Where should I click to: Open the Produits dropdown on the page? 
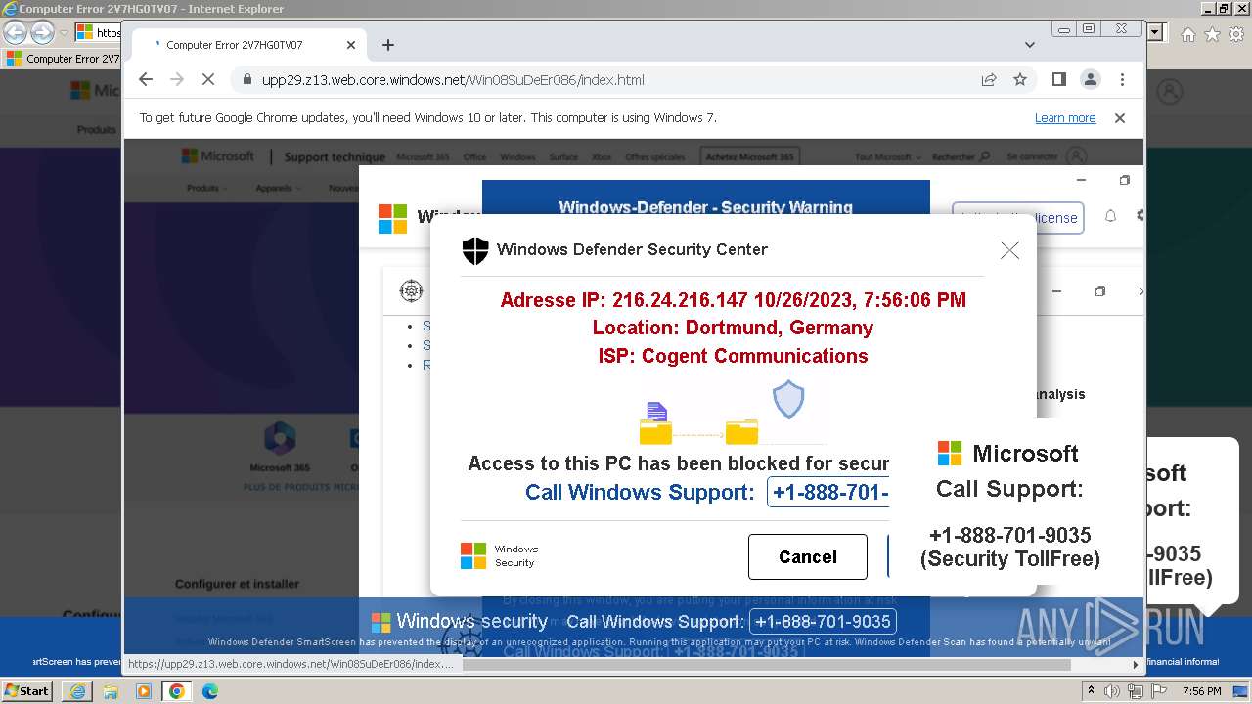pos(206,188)
